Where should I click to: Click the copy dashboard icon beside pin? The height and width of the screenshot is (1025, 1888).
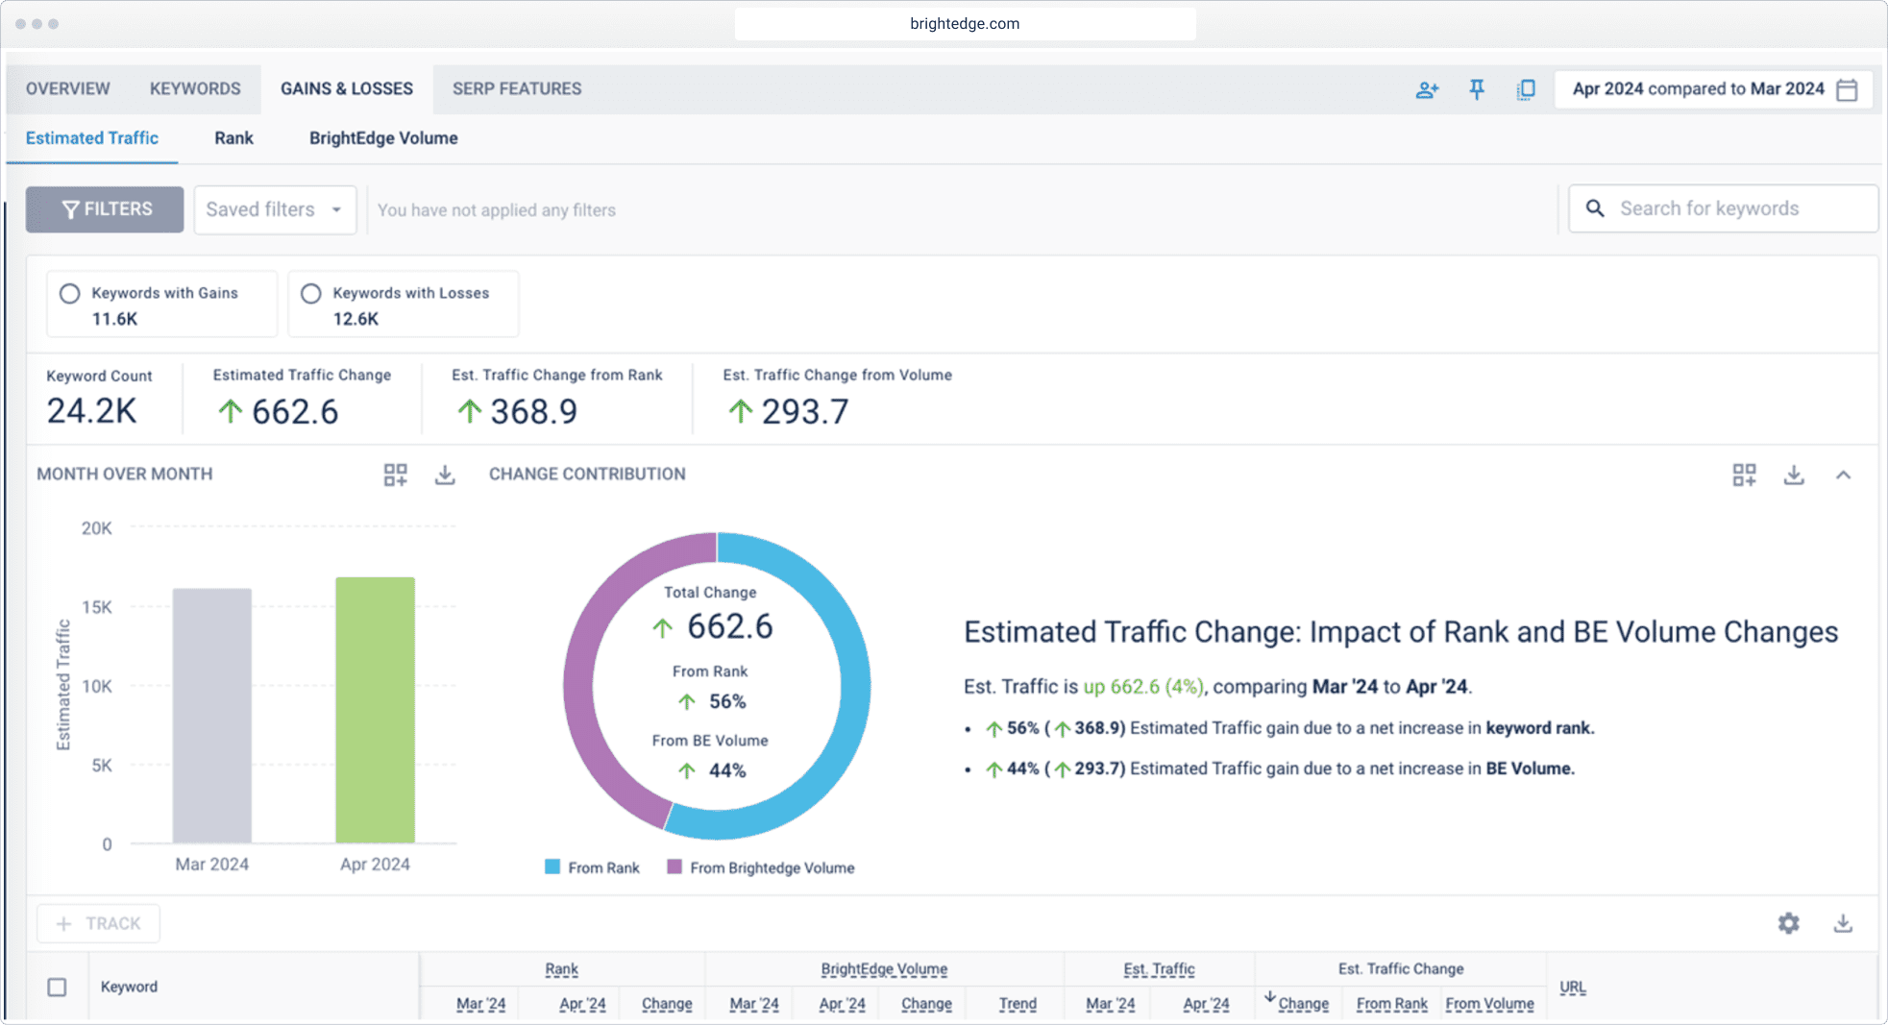pyautogui.click(x=1526, y=89)
